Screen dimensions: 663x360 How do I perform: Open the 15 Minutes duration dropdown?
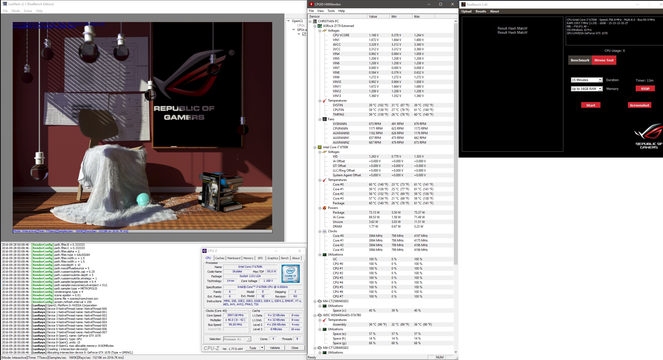[600, 80]
